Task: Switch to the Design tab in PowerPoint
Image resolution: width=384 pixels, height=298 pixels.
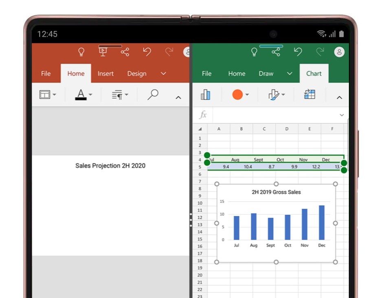Action: click(137, 74)
